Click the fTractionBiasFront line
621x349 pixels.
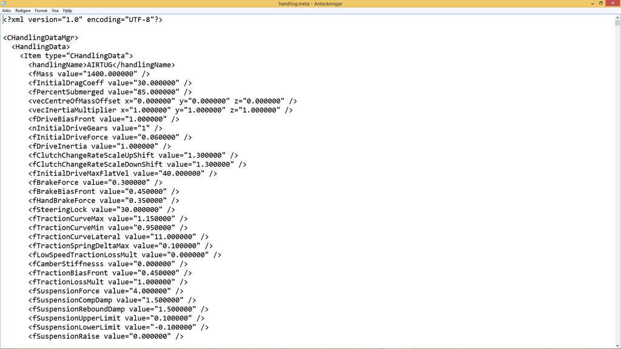[x=110, y=273]
